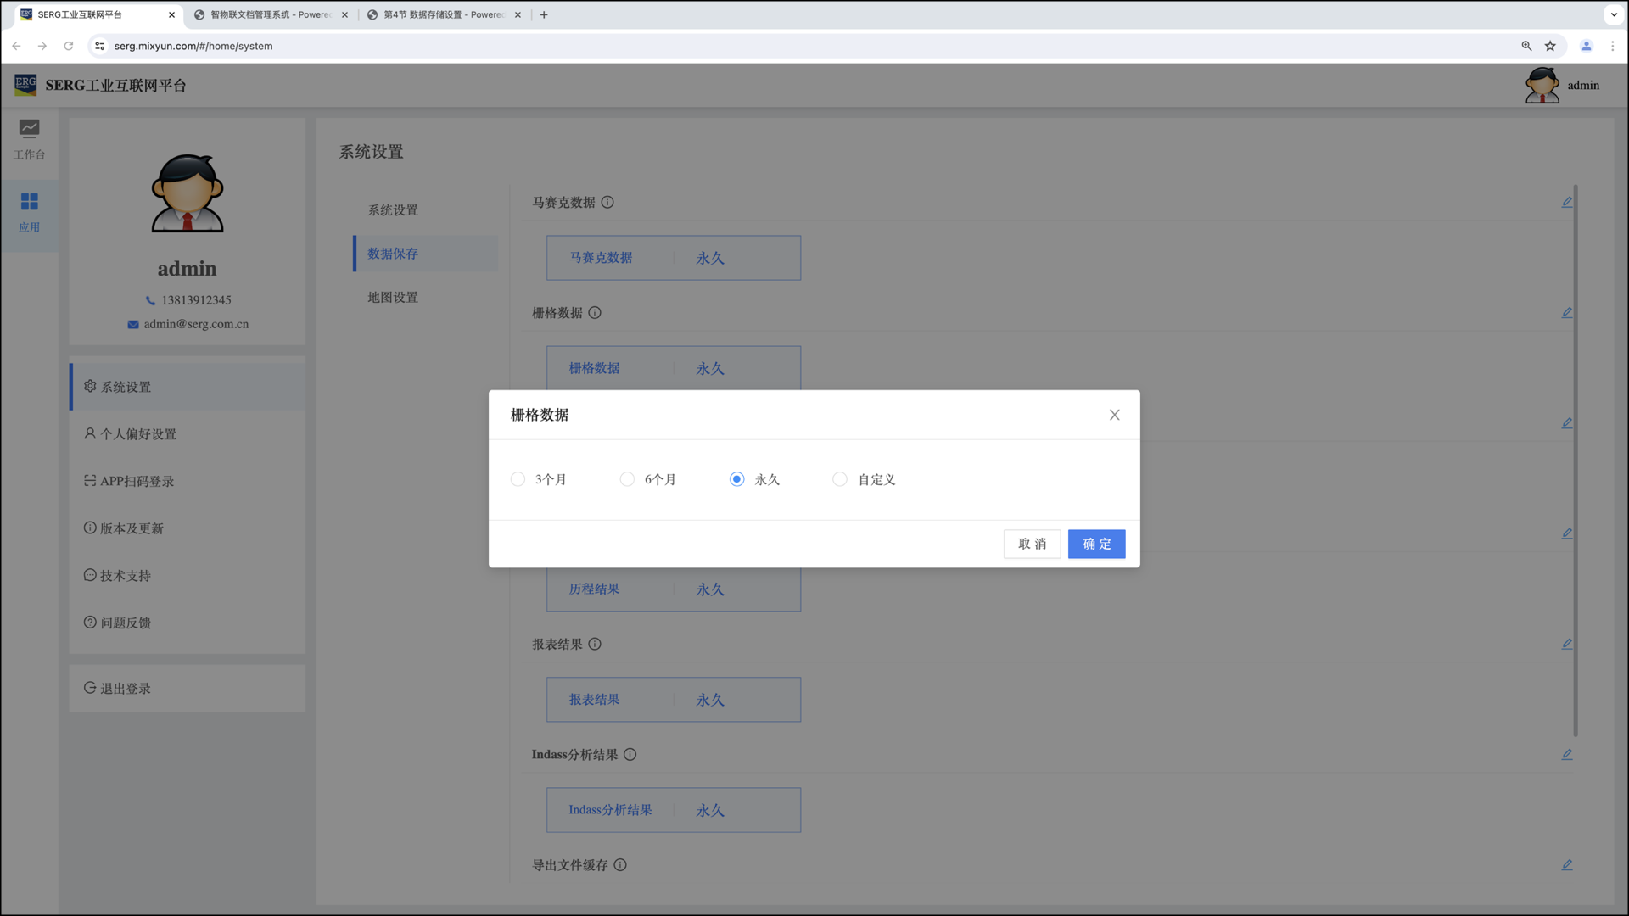Switch to the 地图设置 tab
Image resolution: width=1629 pixels, height=916 pixels.
point(393,298)
